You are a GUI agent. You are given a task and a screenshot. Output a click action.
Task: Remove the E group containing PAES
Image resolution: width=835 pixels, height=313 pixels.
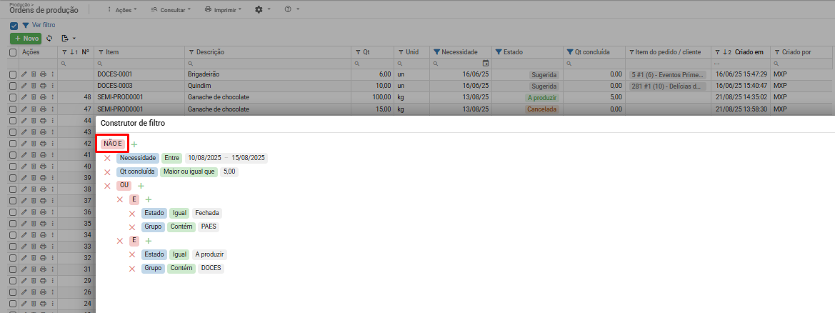click(x=120, y=199)
